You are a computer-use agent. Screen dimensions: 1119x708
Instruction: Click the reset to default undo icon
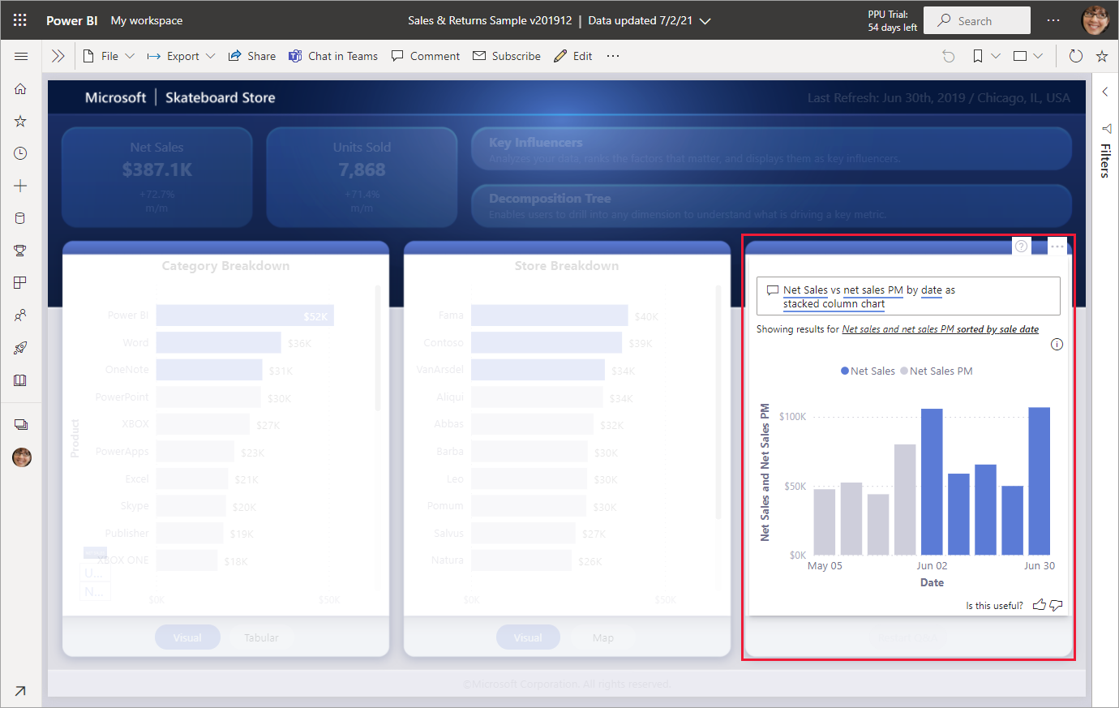point(949,56)
